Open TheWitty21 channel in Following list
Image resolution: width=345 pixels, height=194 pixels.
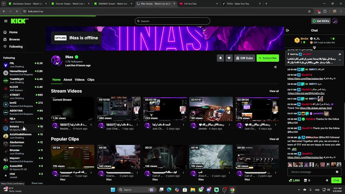tap(23, 81)
